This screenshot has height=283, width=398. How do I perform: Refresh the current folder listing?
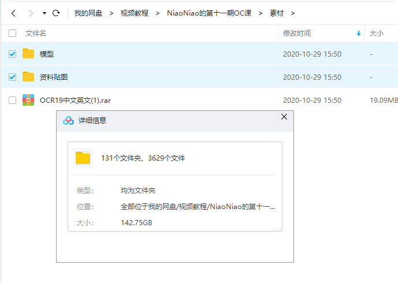56,13
